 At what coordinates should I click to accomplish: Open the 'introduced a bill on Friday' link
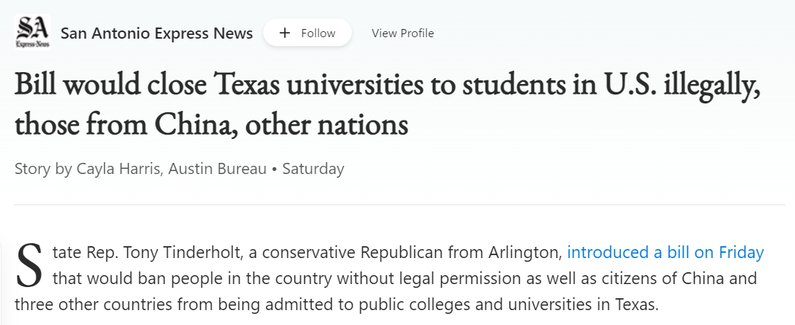[x=665, y=252]
